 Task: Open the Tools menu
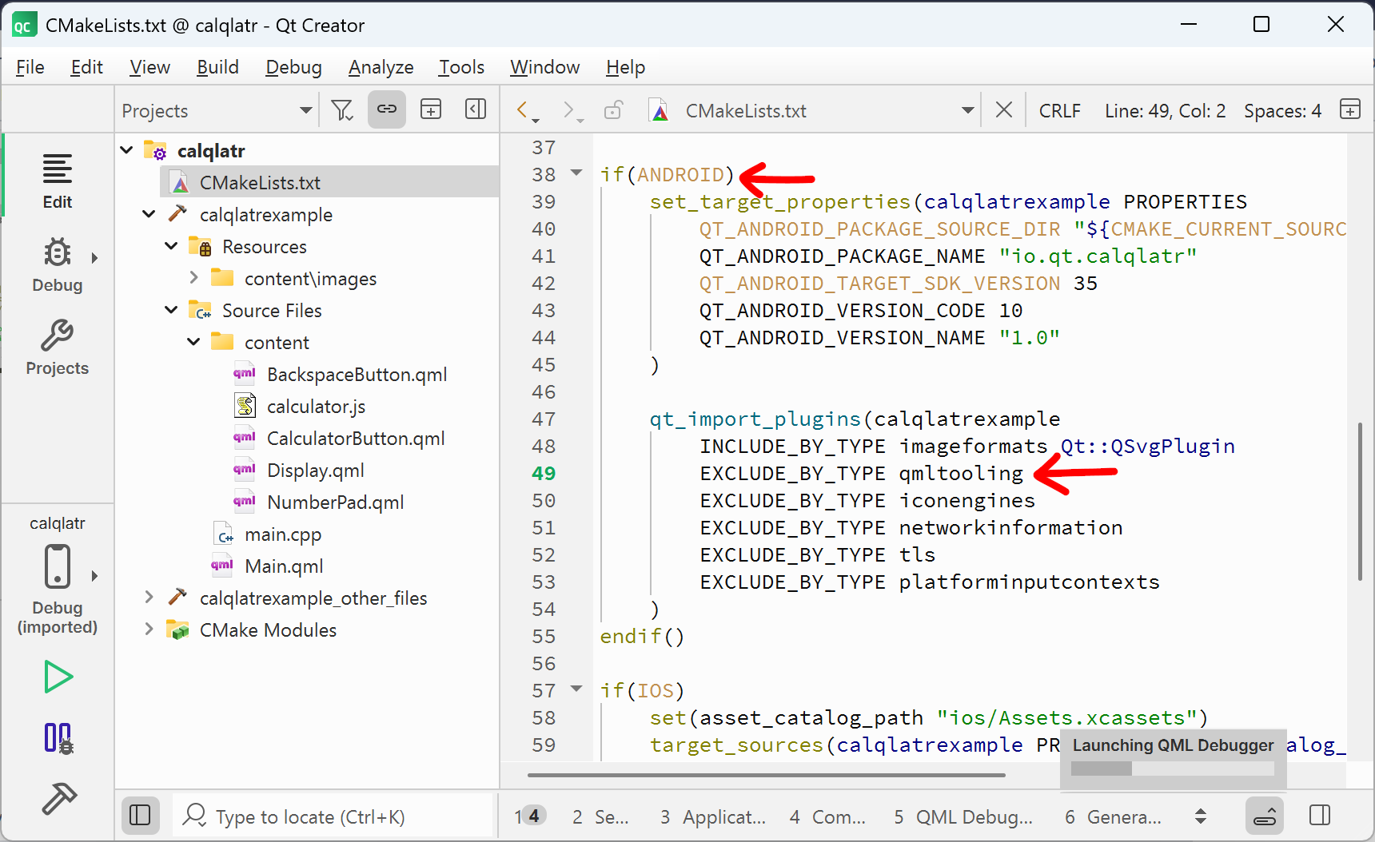(461, 67)
